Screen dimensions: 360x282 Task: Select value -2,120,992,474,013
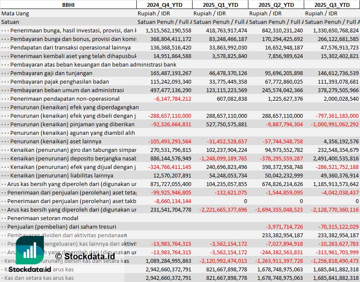coord(223,261)
